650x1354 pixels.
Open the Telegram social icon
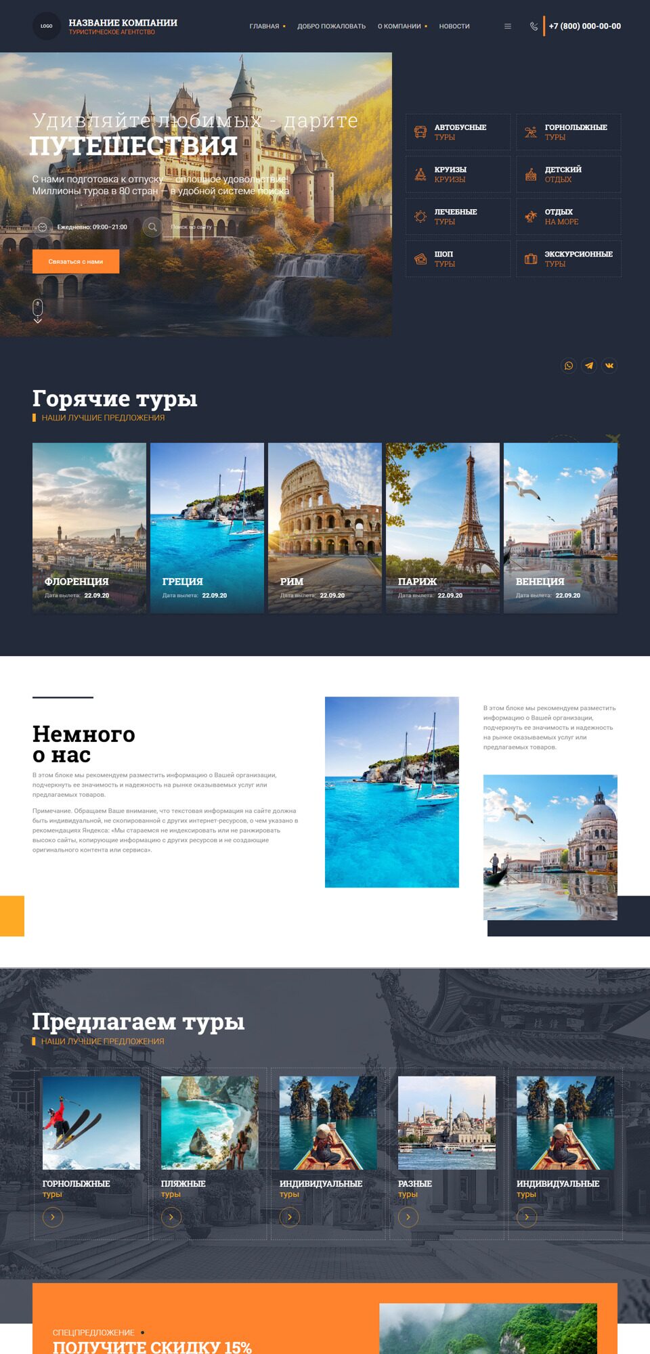pyautogui.click(x=589, y=366)
